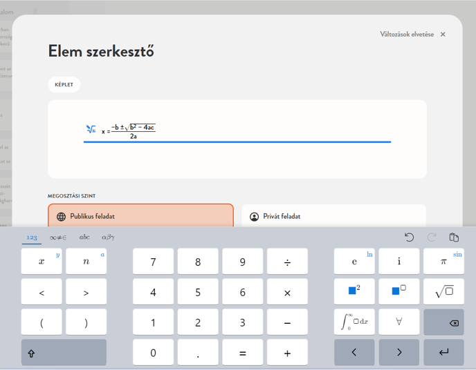Screen dimensions: 476x370
Task: Click the paste clipboard icon
Action: [x=454, y=237]
